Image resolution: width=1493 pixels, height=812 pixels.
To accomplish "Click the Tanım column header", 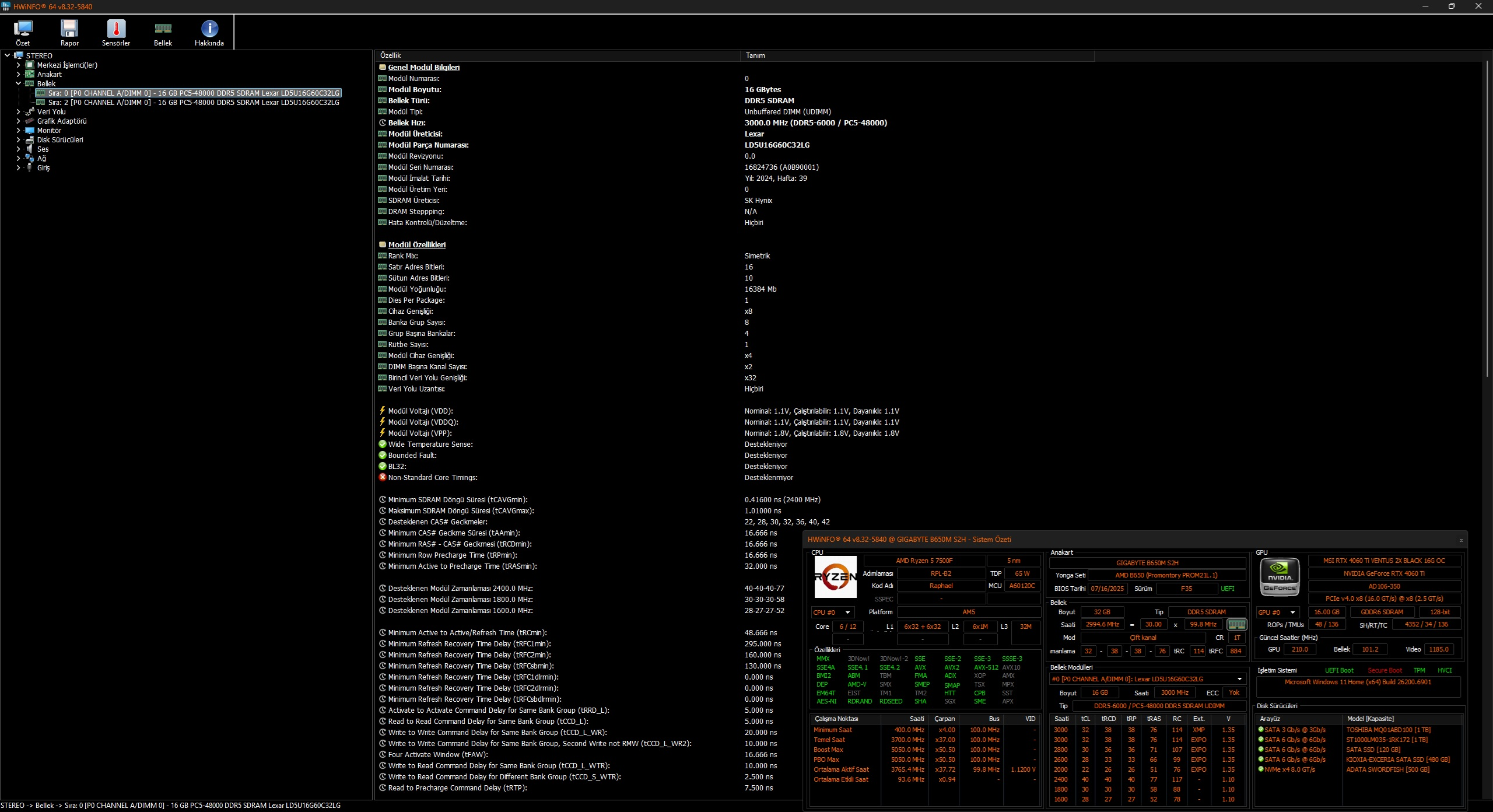I will (917, 55).
